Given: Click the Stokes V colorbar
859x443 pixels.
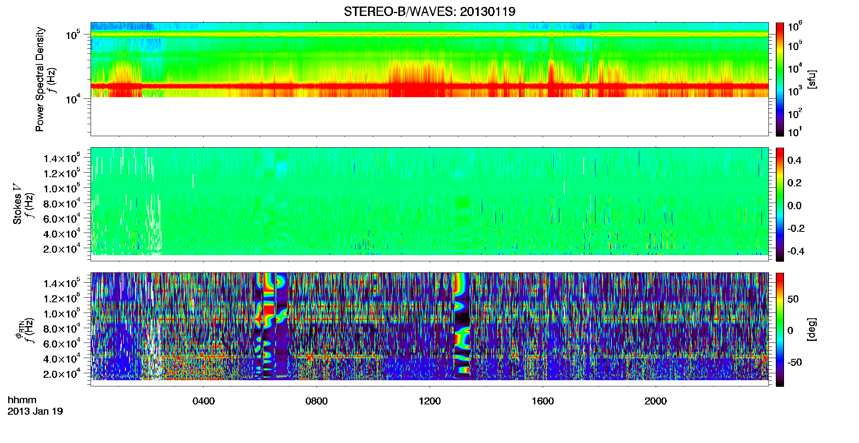Looking at the screenshot, I should point(780,204).
